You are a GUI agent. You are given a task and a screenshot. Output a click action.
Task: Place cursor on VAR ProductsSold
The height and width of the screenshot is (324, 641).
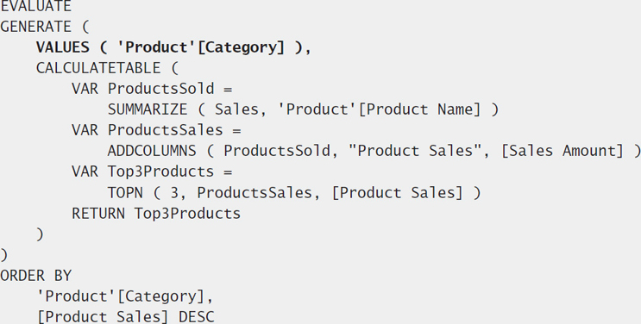coord(143,89)
